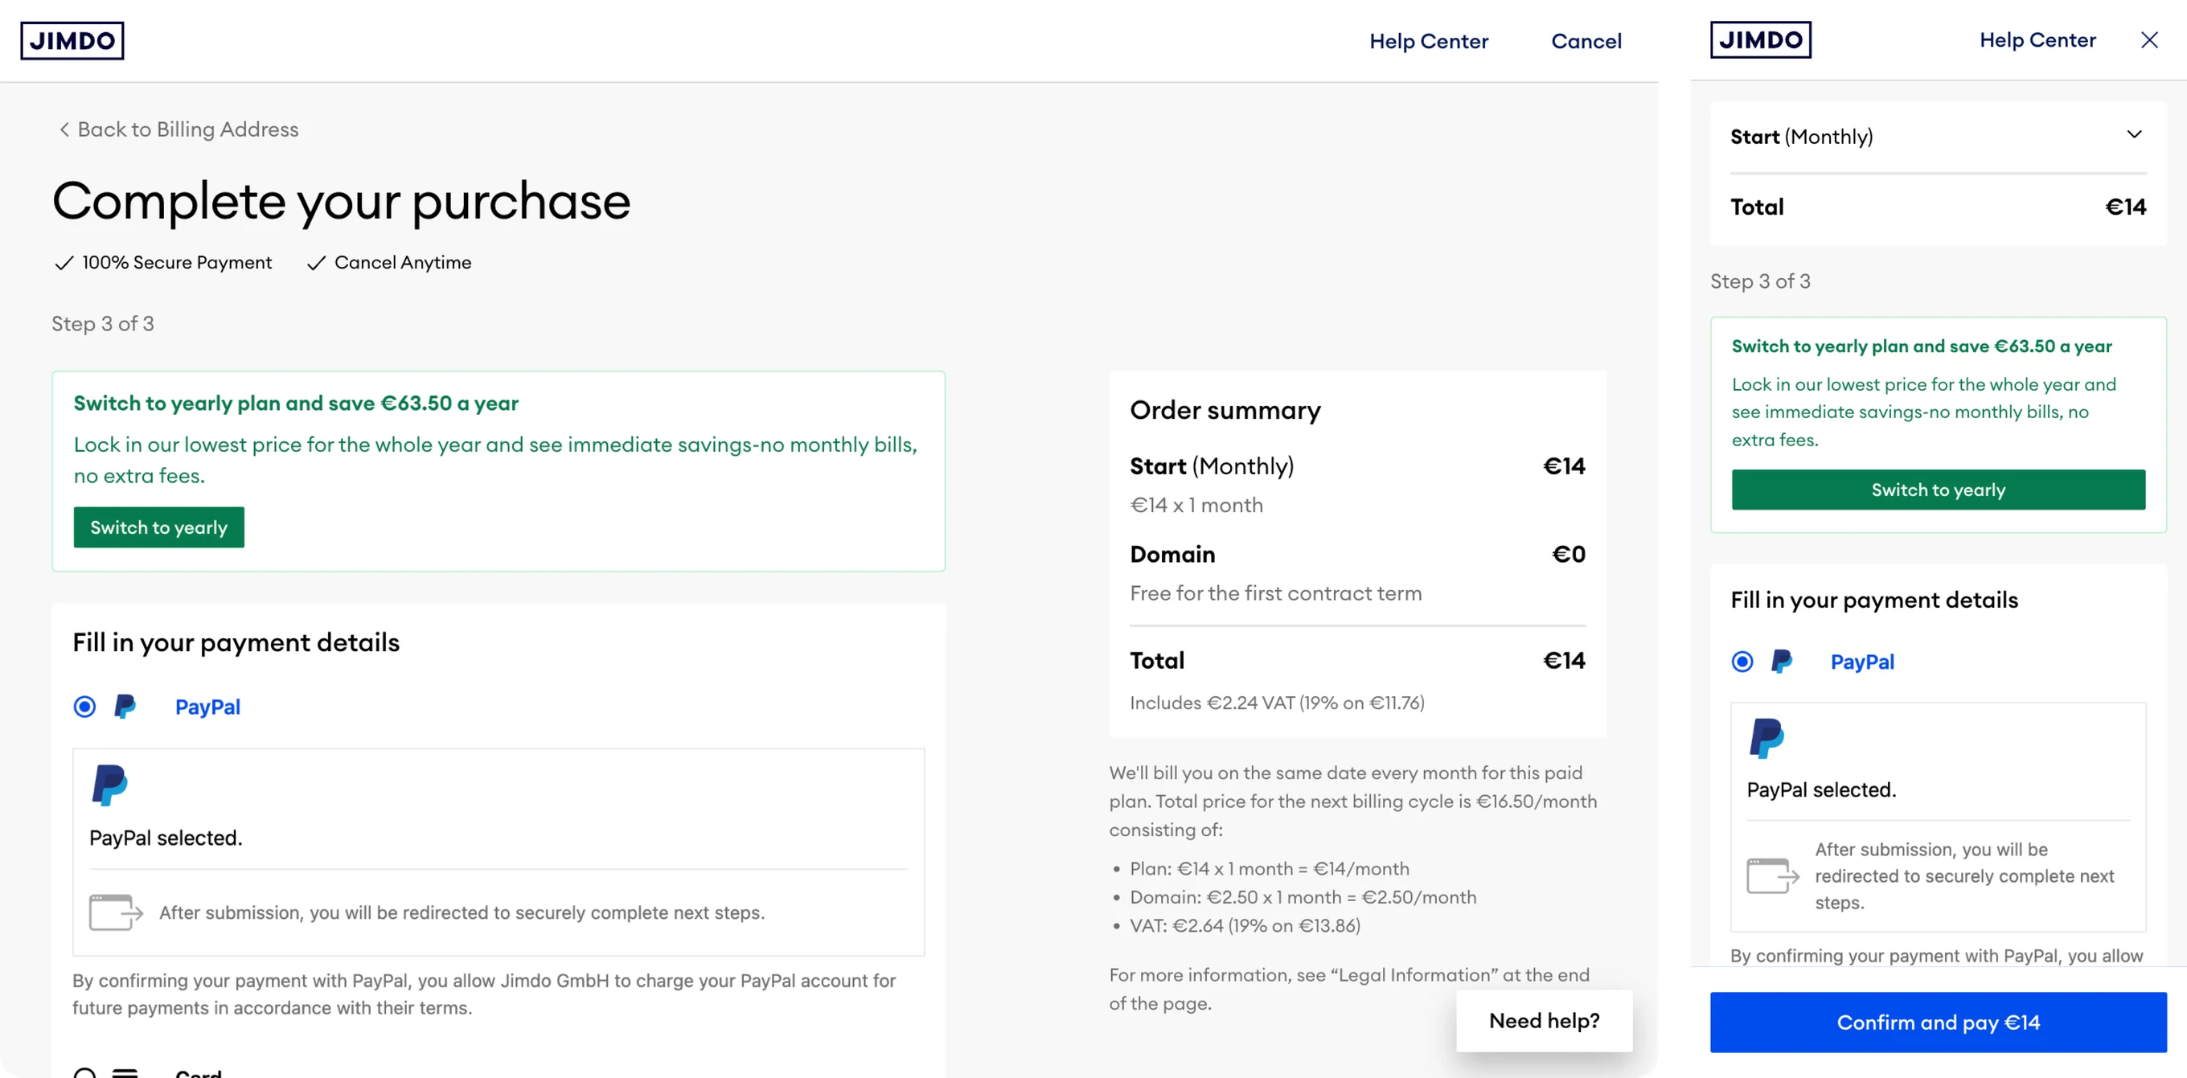Click 'Fill in your payment details' desktop heading
This screenshot has height=1078, width=2187.
tap(236, 642)
